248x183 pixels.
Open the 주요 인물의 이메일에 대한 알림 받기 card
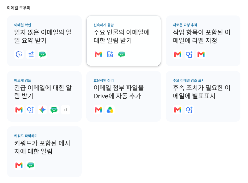(x=124, y=41)
